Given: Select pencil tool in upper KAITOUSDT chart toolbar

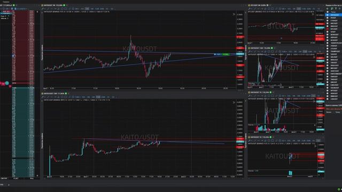Looking at the screenshot, I should [43, 9].
